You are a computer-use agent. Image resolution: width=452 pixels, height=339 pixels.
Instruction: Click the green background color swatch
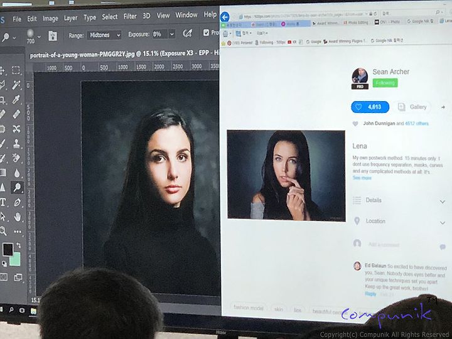click(16, 260)
